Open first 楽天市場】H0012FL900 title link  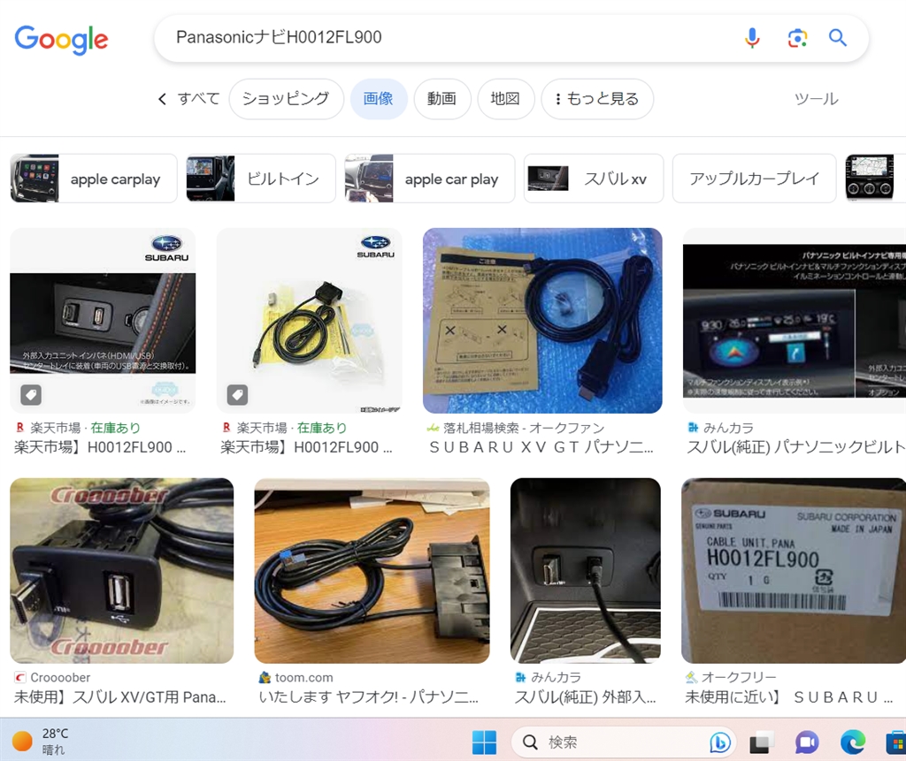click(100, 447)
